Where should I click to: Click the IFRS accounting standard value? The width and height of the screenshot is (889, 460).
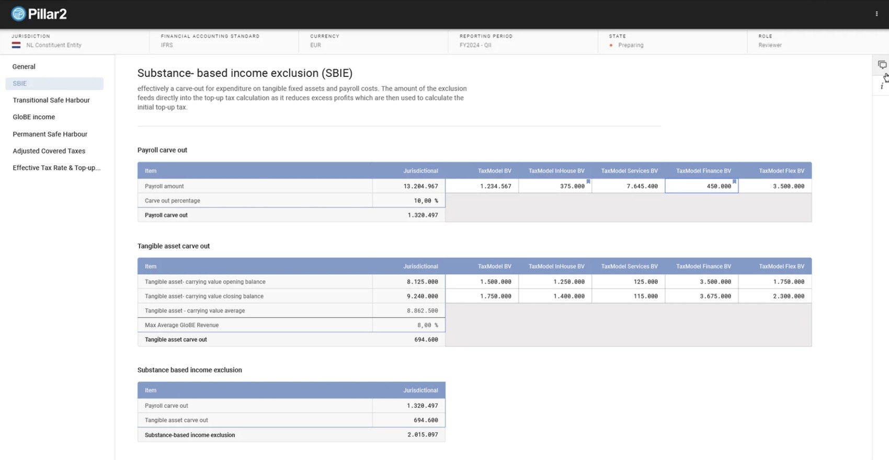tap(167, 45)
